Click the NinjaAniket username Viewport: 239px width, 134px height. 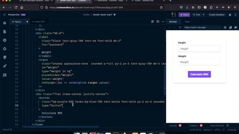click(x=14, y=15)
